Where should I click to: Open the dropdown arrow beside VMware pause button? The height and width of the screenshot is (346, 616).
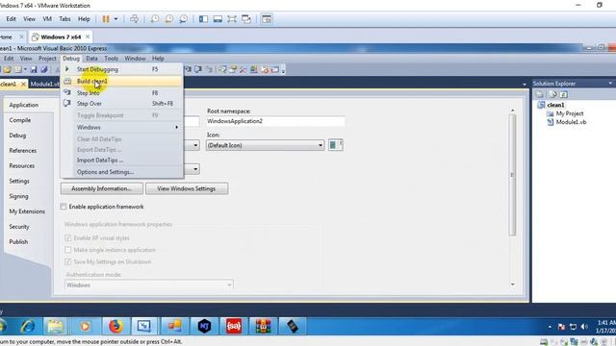click(115, 19)
